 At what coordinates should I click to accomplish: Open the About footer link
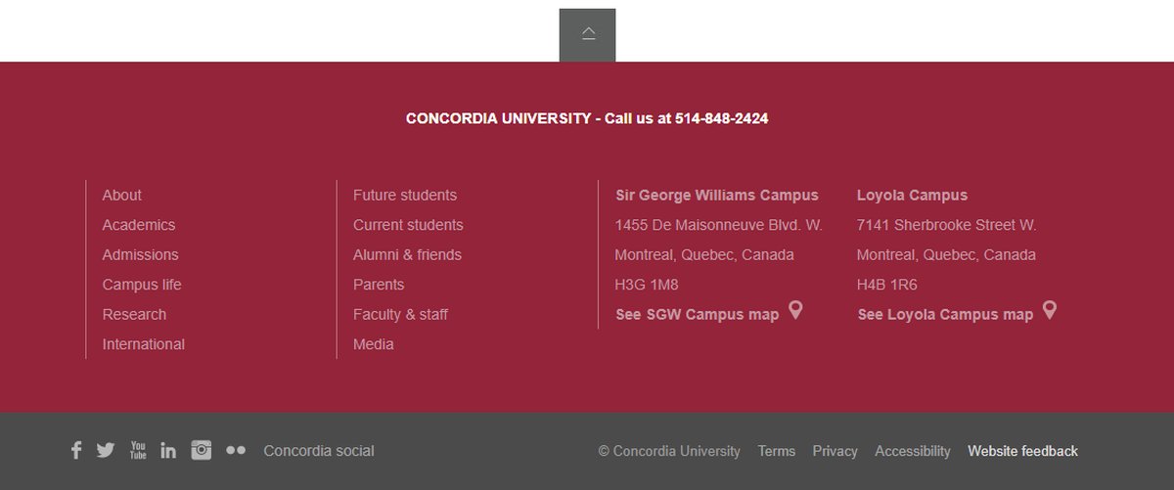click(122, 196)
